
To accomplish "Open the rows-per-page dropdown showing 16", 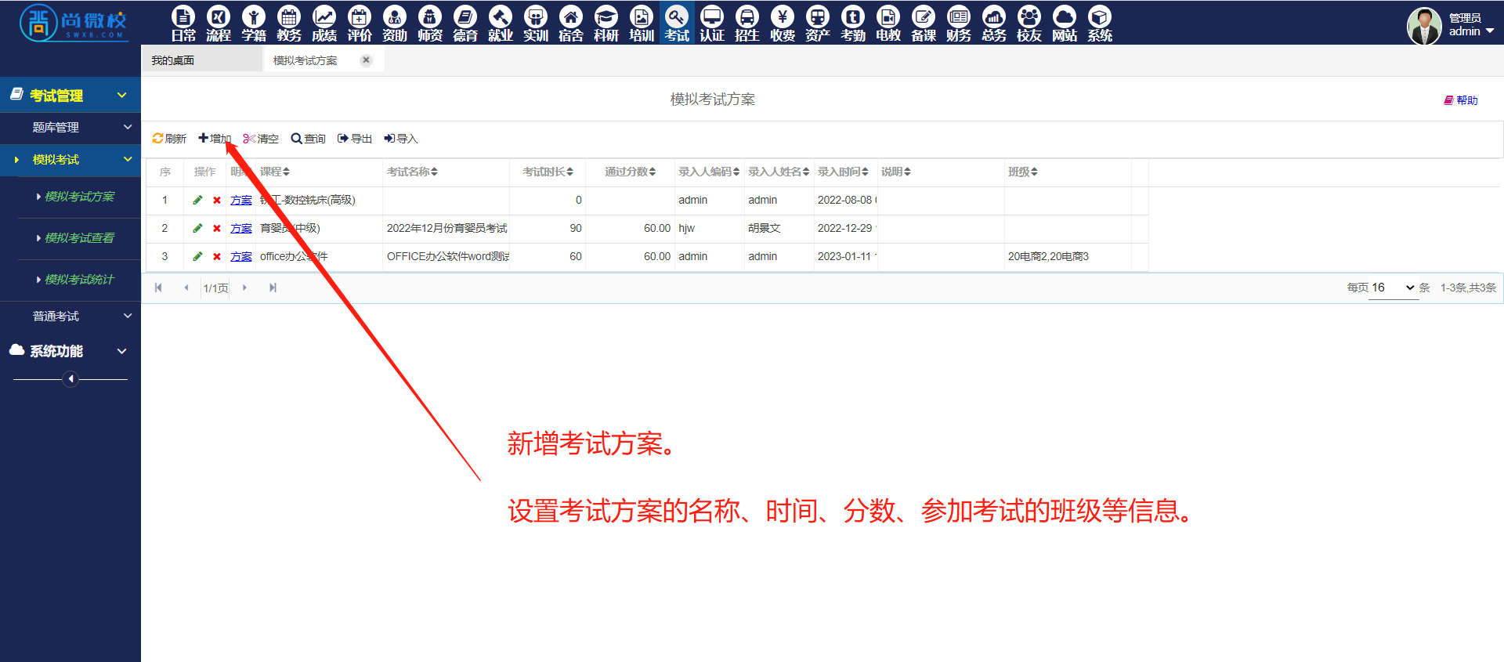I will (1394, 288).
